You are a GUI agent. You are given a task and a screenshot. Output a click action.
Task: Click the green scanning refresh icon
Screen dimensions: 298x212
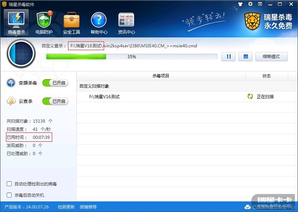[x=250, y=96]
